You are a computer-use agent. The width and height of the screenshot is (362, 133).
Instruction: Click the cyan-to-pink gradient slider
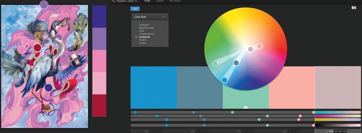click(x=338, y=112)
